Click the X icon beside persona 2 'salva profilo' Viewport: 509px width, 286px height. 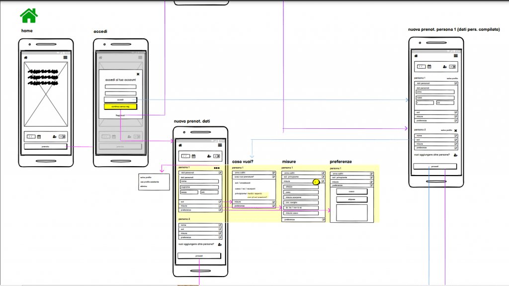(456, 130)
